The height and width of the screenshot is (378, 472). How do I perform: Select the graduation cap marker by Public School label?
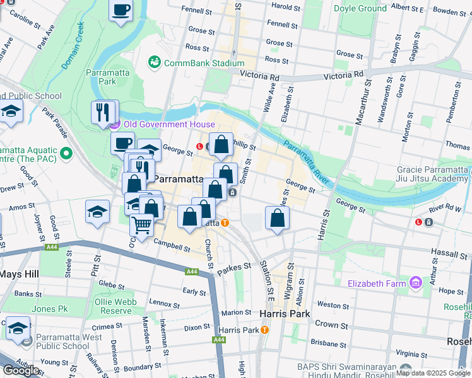click(x=11, y=112)
